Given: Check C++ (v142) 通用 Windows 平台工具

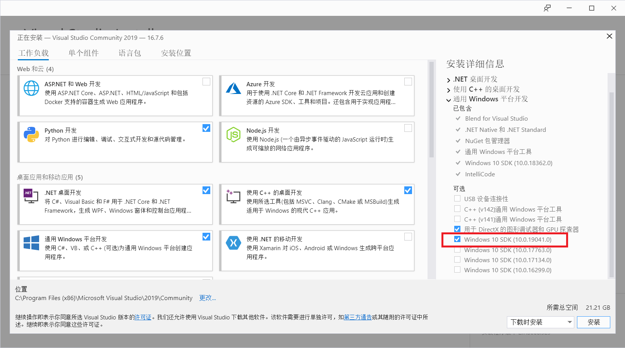Looking at the screenshot, I should (457, 209).
